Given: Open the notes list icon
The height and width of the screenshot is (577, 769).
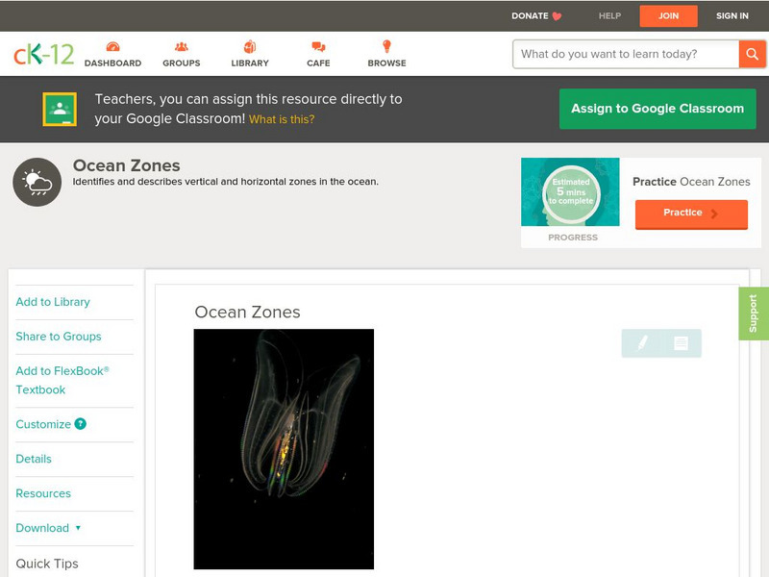Looking at the screenshot, I should point(681,343).
